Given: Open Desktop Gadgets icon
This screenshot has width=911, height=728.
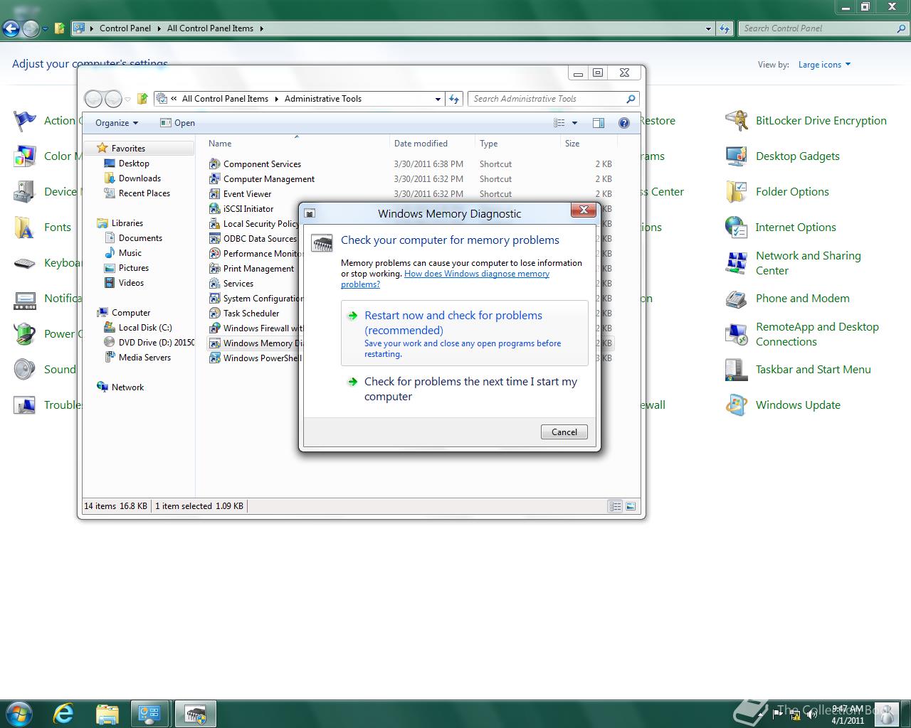Looking at the screenshot, I should pos(736,156).
